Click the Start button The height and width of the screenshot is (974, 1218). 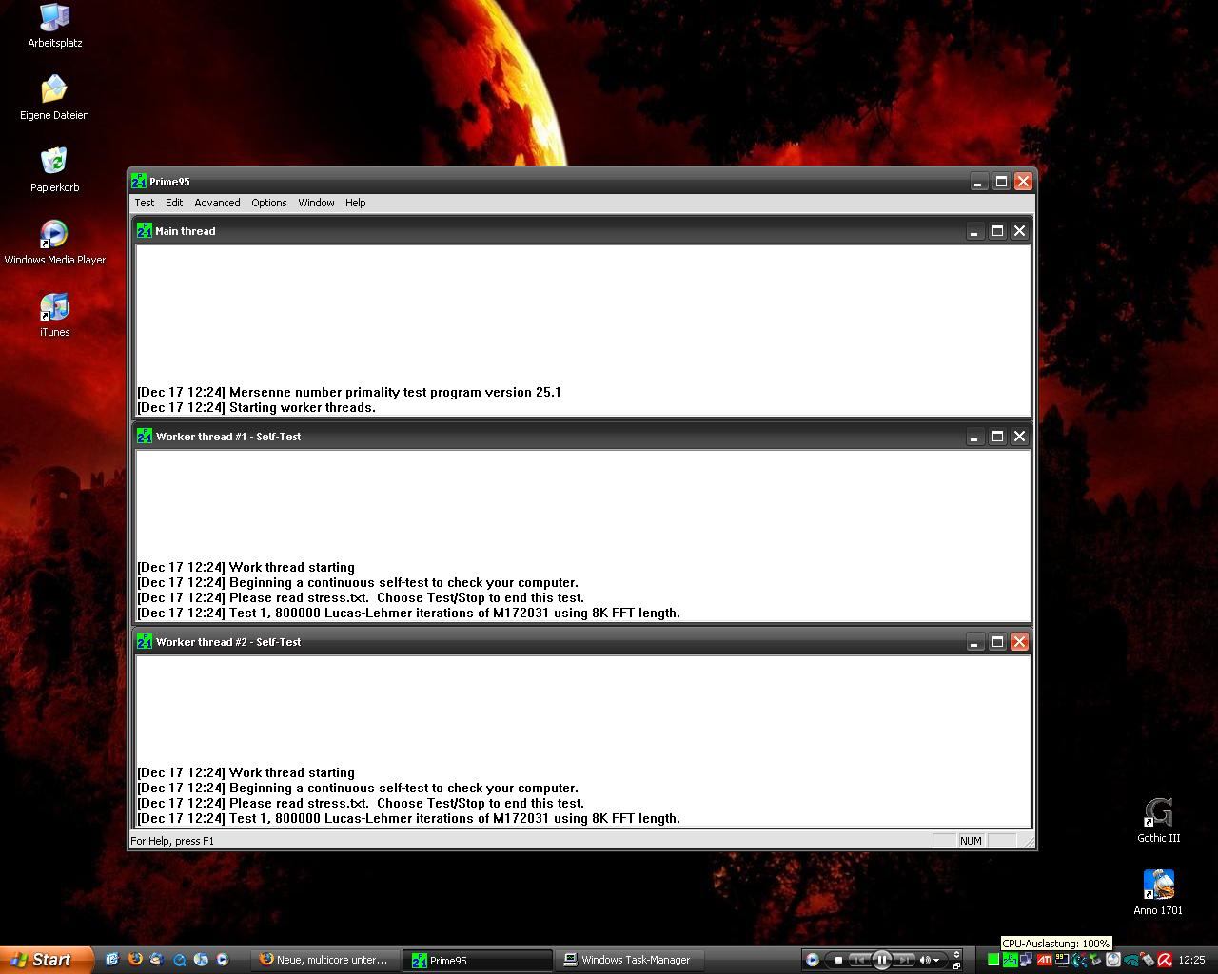click(x=46, y=960)
